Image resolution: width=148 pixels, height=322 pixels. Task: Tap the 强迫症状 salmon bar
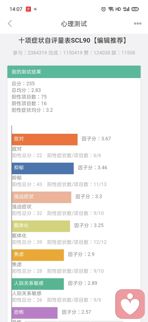42,197
